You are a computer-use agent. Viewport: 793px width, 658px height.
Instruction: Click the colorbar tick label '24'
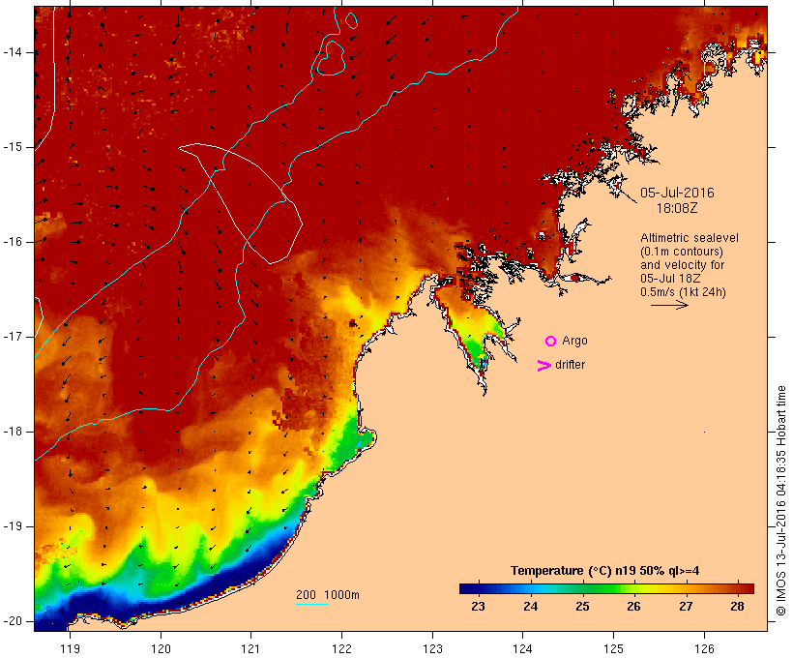[x=530, y=606]
